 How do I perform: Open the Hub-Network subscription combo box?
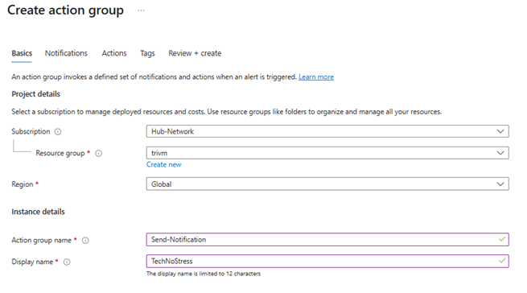click(327, 131)
